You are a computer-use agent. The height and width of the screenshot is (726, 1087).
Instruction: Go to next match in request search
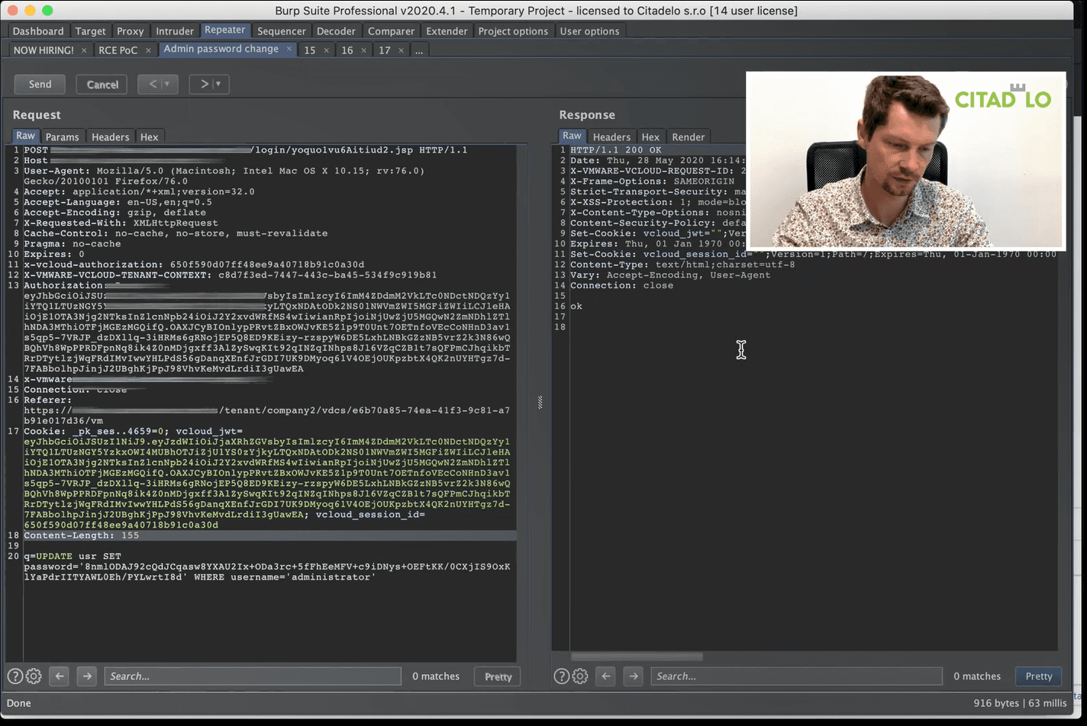[x=87, y=676]
